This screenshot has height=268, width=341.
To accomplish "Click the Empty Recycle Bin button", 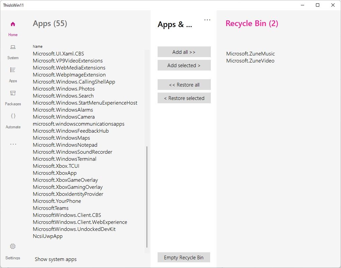I will (184, 257).
